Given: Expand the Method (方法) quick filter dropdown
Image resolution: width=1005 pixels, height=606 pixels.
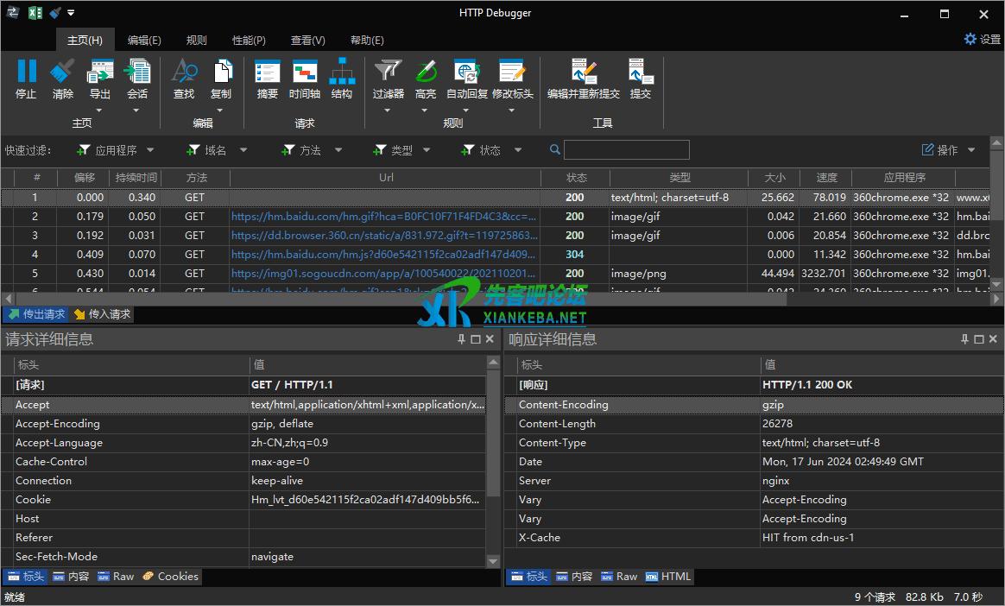Looking at the screenshot, I should click(338, 150).
